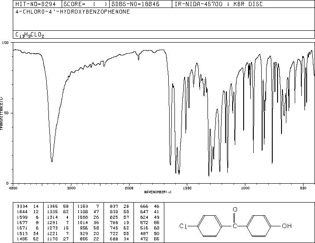Click the SDBS-NO=18846 header field
Viewport: 315px width, 243px height.
[141, 4]
